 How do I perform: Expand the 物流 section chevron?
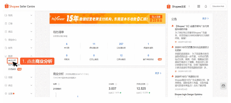[x=31, y=15]
